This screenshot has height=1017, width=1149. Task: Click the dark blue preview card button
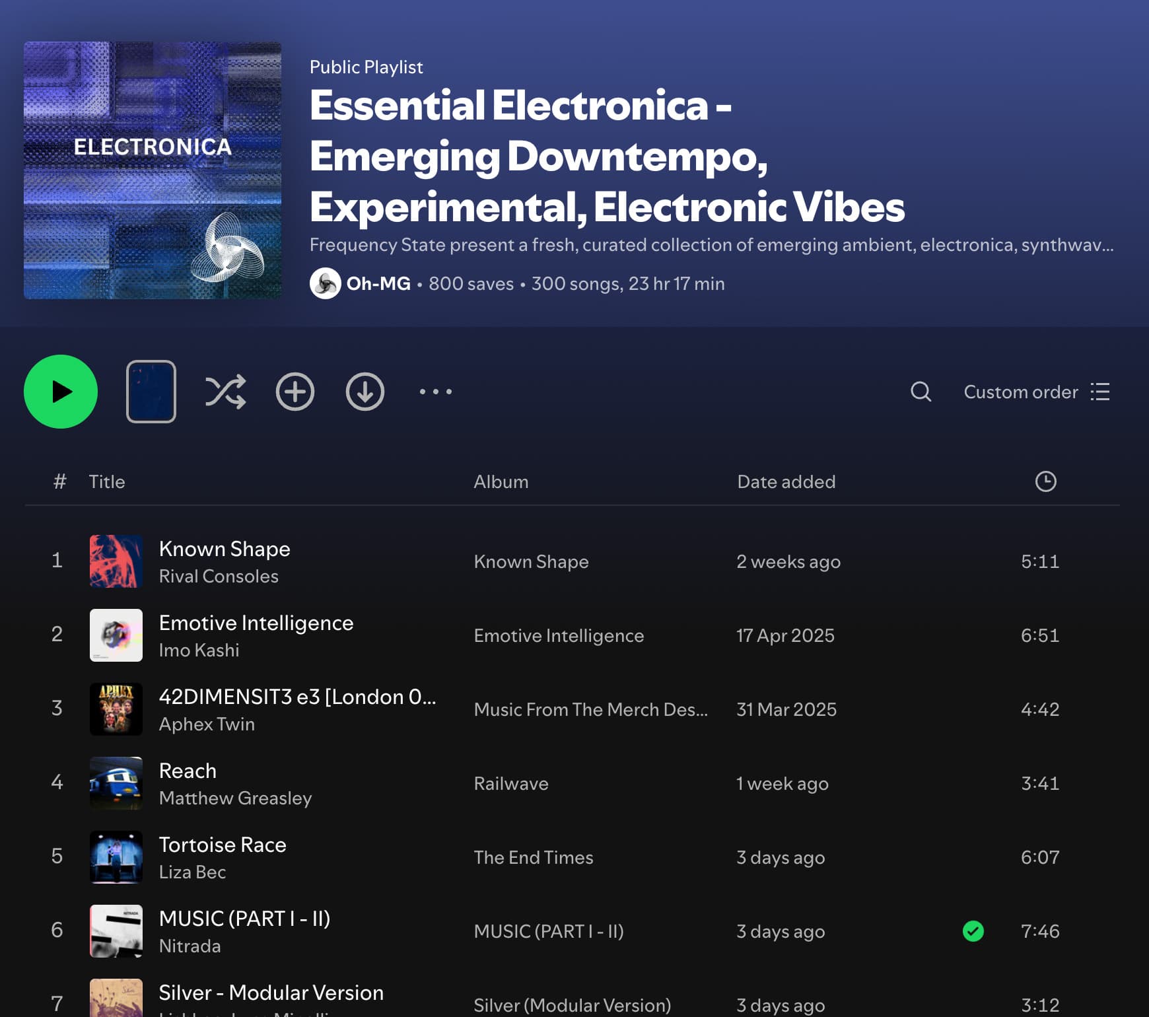click(151, 392)
